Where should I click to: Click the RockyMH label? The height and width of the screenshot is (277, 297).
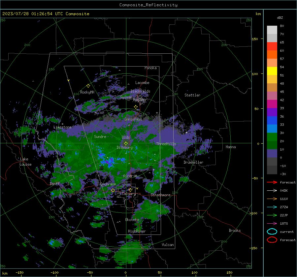87,92
